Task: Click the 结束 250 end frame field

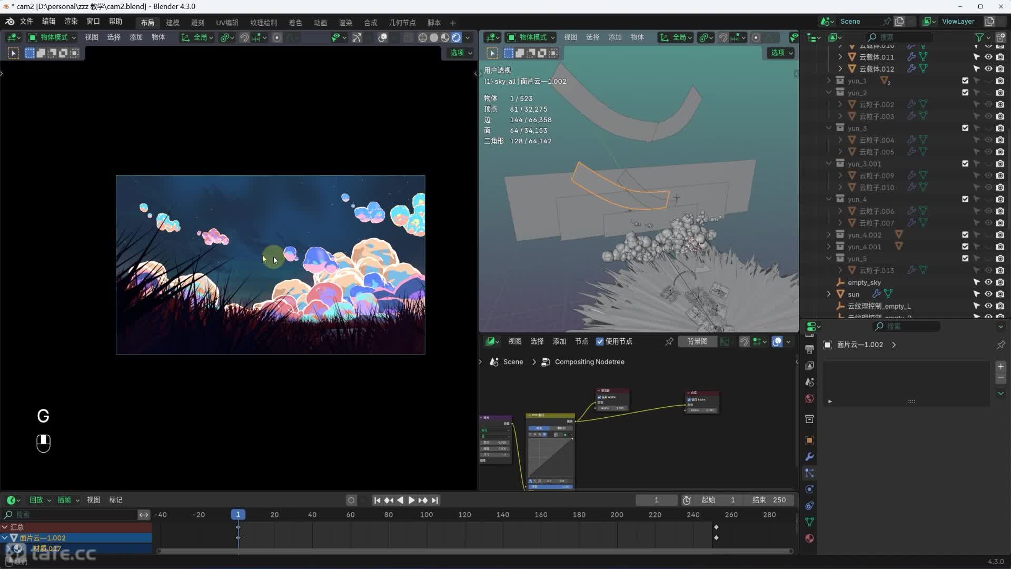Action: (x=769, y=500)
